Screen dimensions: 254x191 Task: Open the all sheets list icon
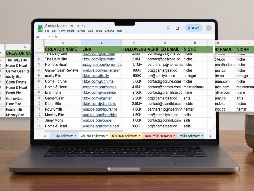tap(45, 136)
